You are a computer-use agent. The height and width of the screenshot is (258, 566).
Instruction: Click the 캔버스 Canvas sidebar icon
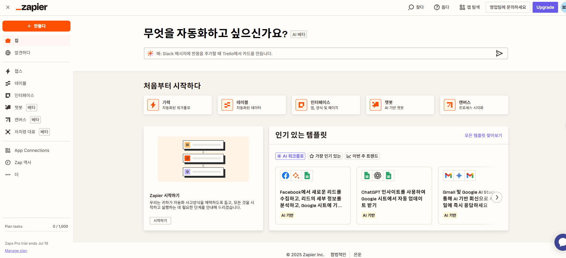pyautogui.click(x=8, y=120)
